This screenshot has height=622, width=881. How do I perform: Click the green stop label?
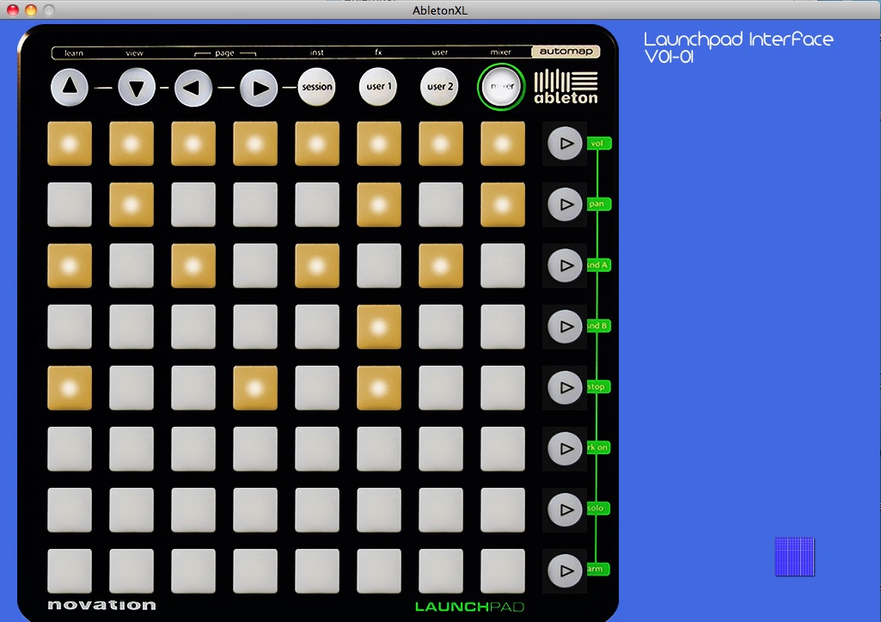pyautogui.click(x=599, y=387)
